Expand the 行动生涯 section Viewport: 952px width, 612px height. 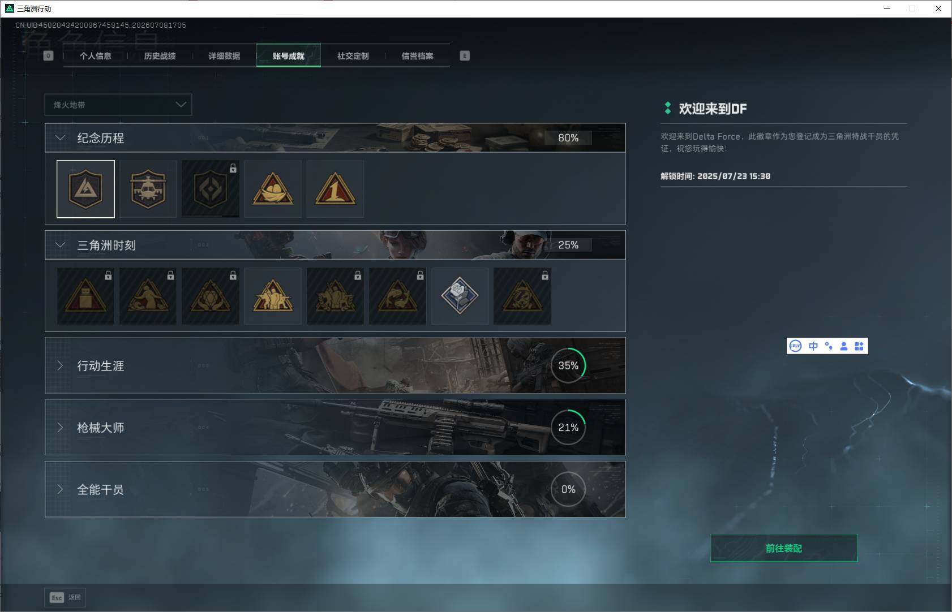coord(60,365)
